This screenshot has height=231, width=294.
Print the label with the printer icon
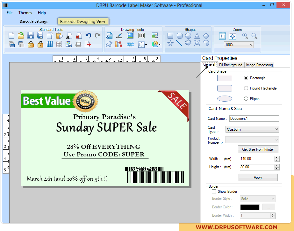(x=78, y=44)
